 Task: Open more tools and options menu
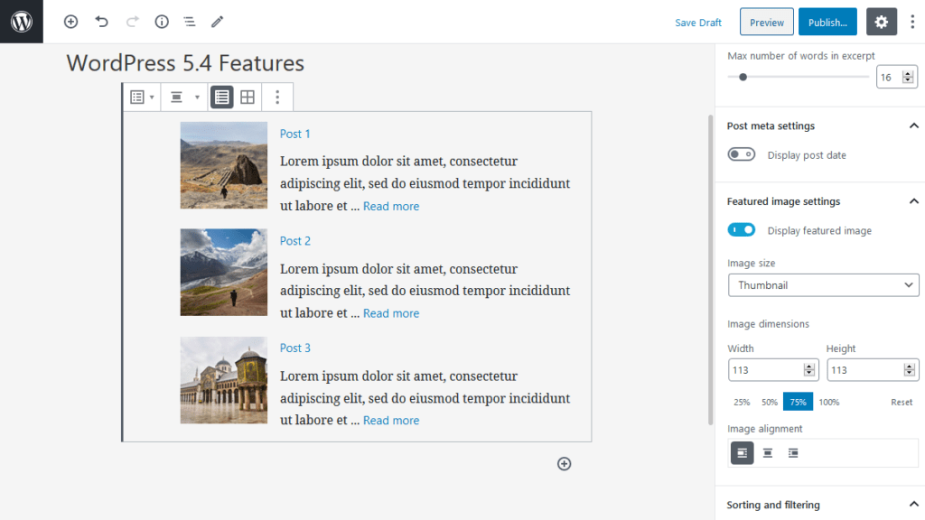pos(912,22)
